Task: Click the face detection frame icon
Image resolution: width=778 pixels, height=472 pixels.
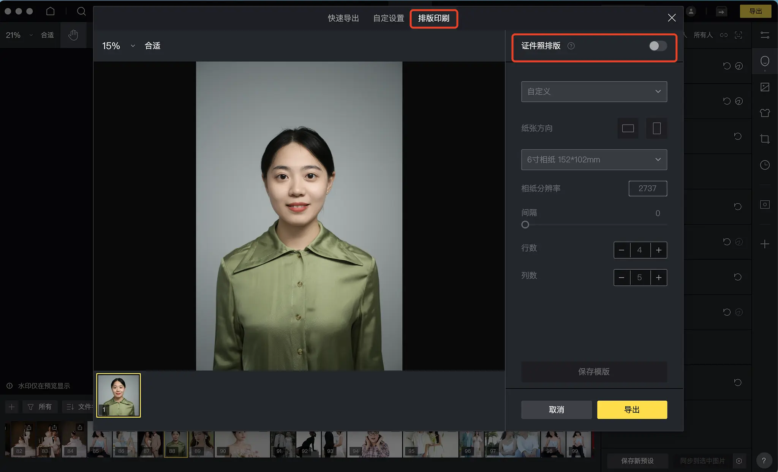Action: (x=738, y=35)
